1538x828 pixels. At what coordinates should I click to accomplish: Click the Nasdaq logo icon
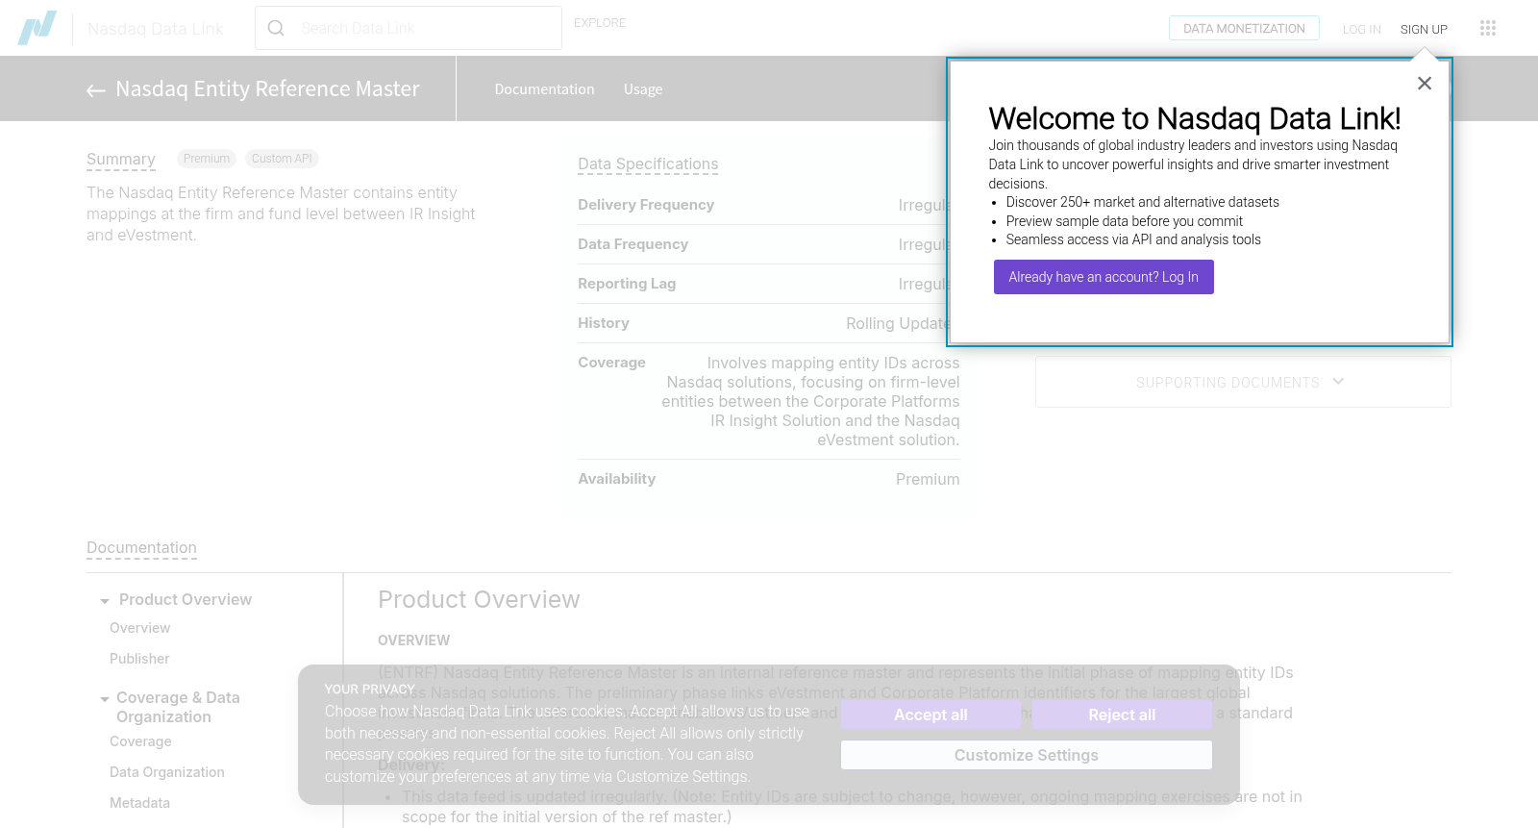coord(37,28)
